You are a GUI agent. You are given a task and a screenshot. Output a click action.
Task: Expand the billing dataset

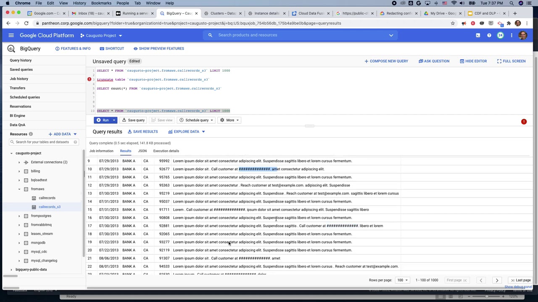point(19,172)
